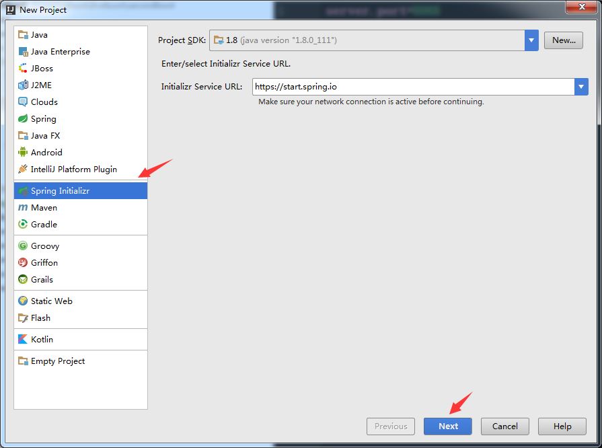Click 'Make sure your network connection' hint text
The height and width of the screenshot is (448, 602).
pos(371,102)
